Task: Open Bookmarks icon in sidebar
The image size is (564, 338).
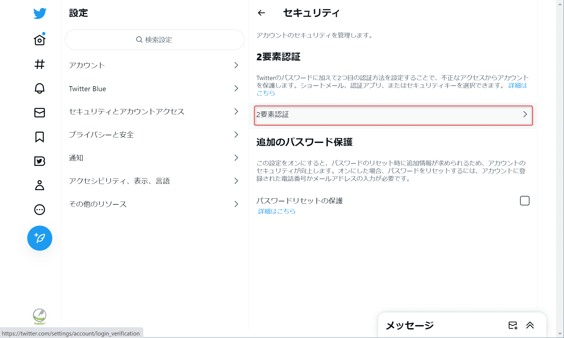Action: pos(40,137)
